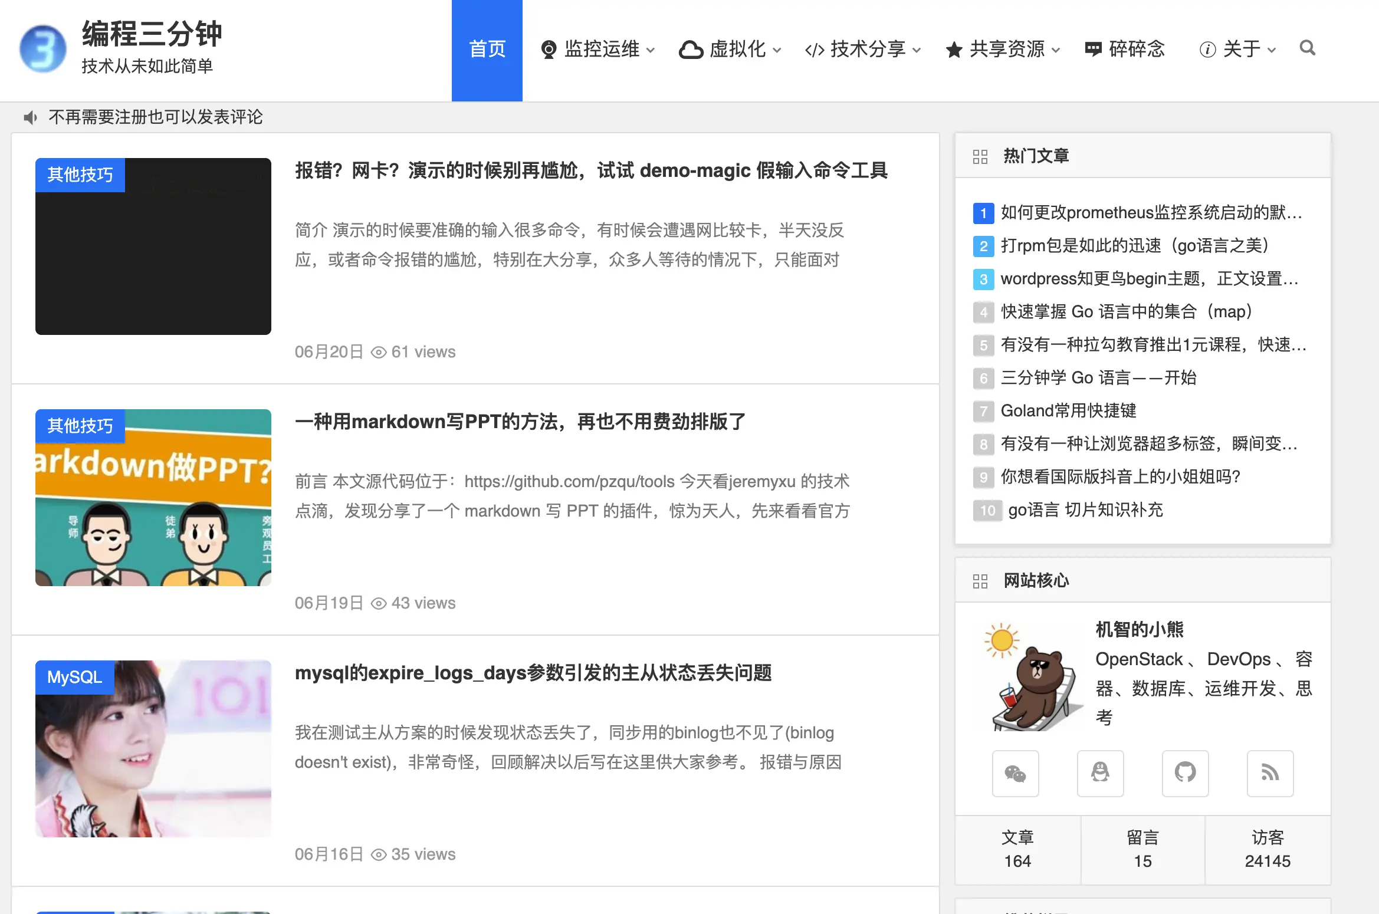Subscribe via the RSS feed icon

(1270, 773)
